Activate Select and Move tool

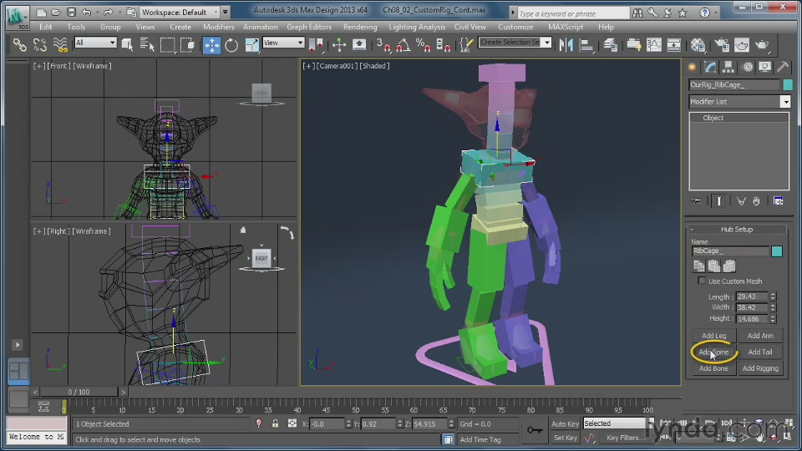click(211, 45)
